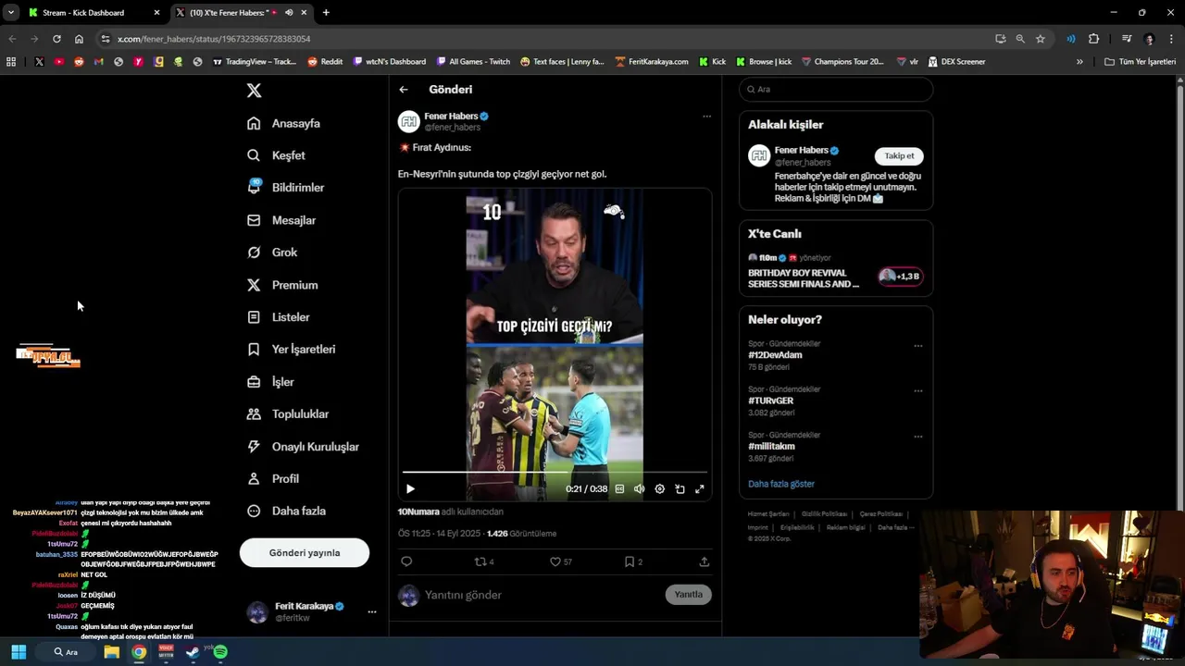Image resolution: width=1185 pixels, height=666 pixels.
Task: Open a new browser tab
Action: tap(326, 13)
